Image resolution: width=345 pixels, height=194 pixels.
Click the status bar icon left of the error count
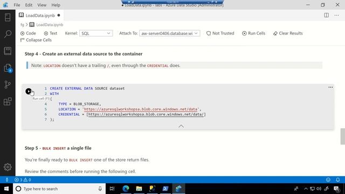(7, 179)
